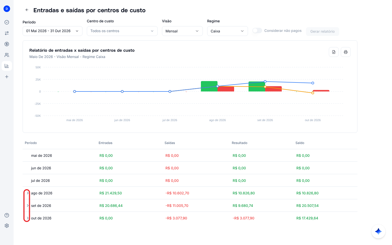The image size is (392, 245).
Task: Open the Regime 'Caixa' dropdown
Action: tap(228, 31)
